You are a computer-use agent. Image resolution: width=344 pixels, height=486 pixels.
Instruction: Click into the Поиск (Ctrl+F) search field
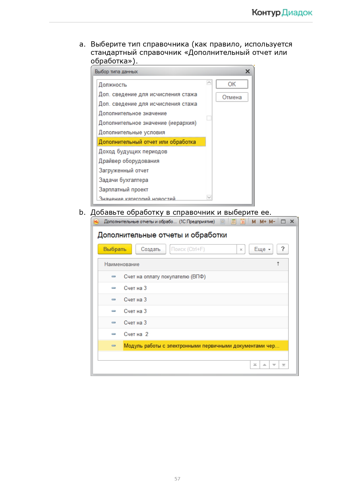pyautogui.click(x=203, y=249)
